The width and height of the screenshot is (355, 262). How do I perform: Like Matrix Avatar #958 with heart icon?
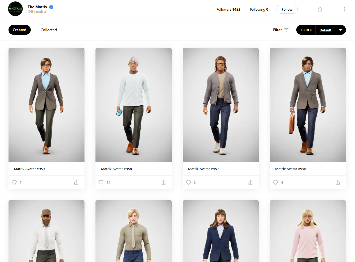point(101,182)
